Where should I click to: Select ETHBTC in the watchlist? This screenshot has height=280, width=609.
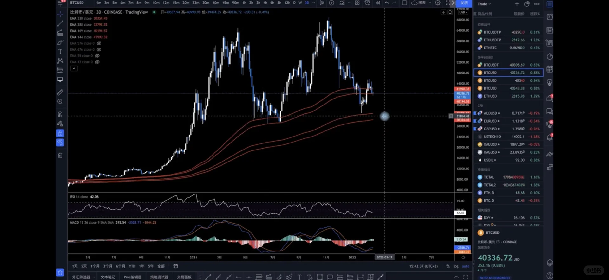tap(508, 48)
